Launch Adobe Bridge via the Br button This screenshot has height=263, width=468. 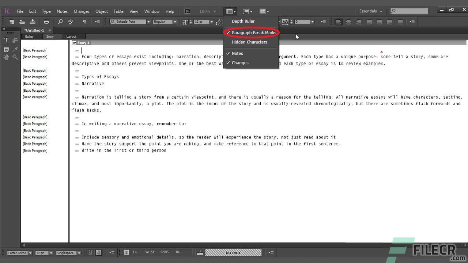[187, 11]
